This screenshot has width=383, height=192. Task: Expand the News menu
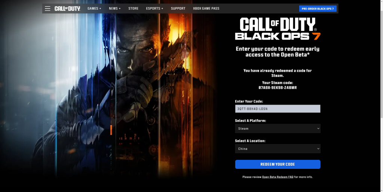114,9
